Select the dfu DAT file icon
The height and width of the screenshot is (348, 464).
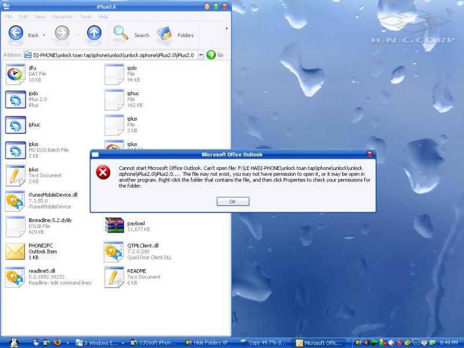point(15,74)
